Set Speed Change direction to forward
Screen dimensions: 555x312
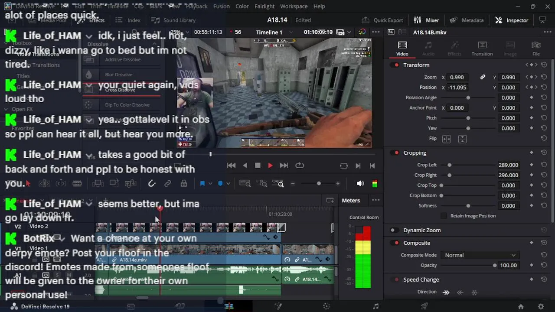click(x=446, y=292)
